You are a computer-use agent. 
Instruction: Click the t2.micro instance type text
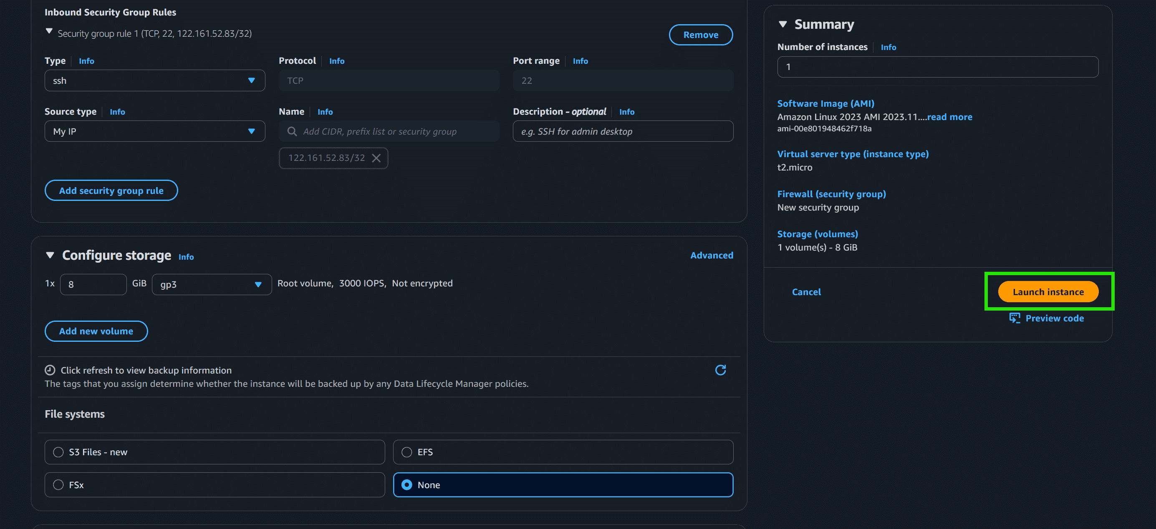pyautogui.click(x=794, y=167)
